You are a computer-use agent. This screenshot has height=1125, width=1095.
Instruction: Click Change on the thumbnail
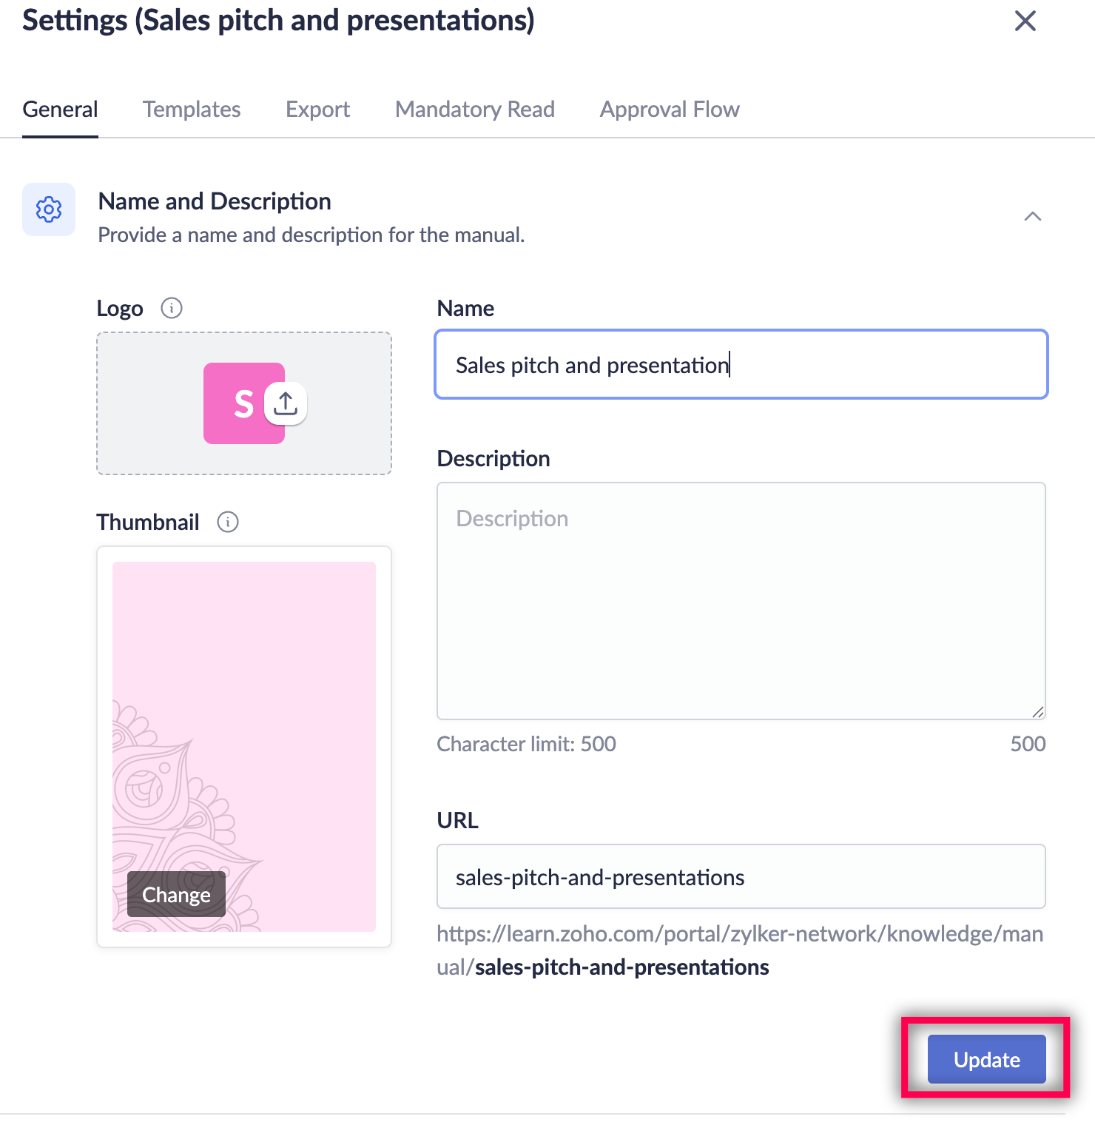tap(176, 894)
